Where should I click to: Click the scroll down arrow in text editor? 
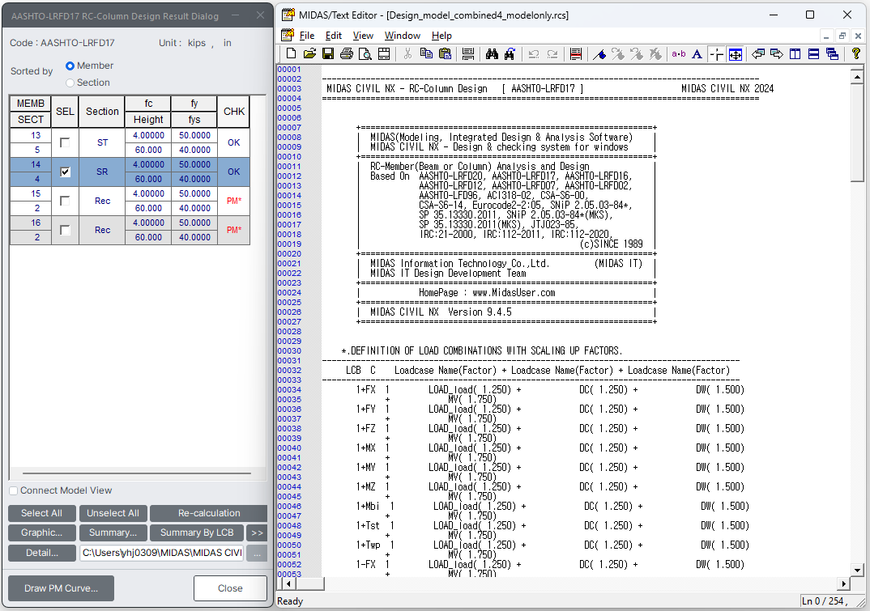pos(857,570)
